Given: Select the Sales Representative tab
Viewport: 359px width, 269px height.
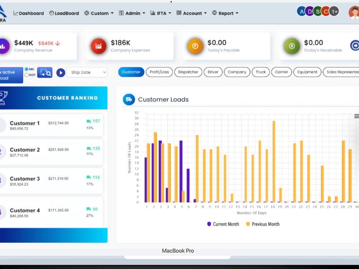Looking at the screenshot, I should pyautogui.click(x=341, y=72).
